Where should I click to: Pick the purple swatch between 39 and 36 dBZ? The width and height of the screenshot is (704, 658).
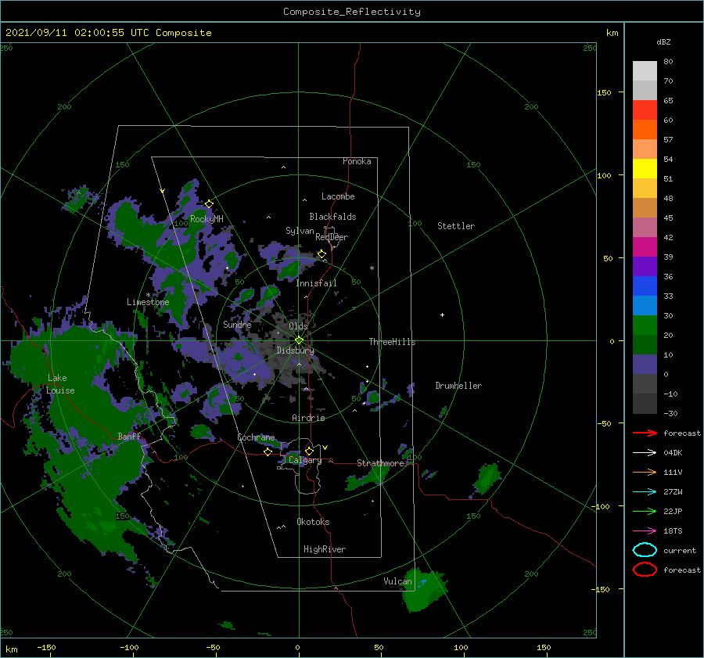coord(645,267)
